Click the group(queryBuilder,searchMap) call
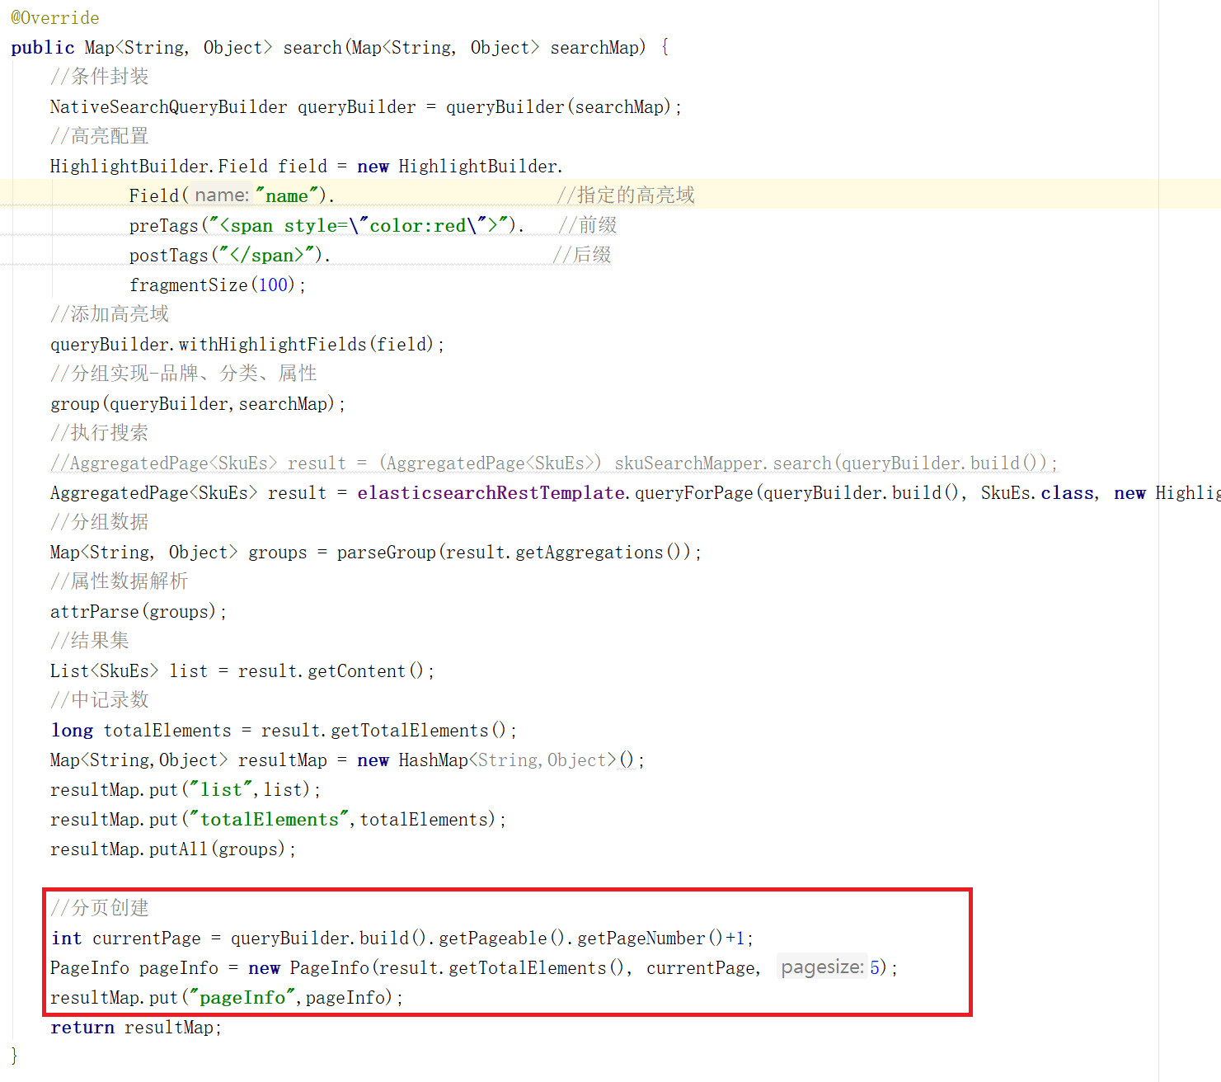This screenshot has width=1221, height=1082. click(x=196, y=404)
